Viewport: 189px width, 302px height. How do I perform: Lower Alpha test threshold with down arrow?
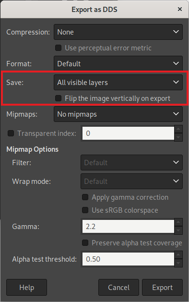coord(178,263)
